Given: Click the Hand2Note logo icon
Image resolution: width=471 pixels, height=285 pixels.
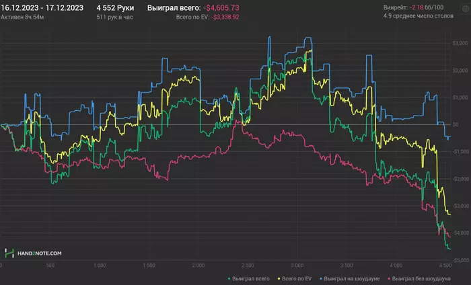Looking at the screenshot, I should (x=9, y=253).
